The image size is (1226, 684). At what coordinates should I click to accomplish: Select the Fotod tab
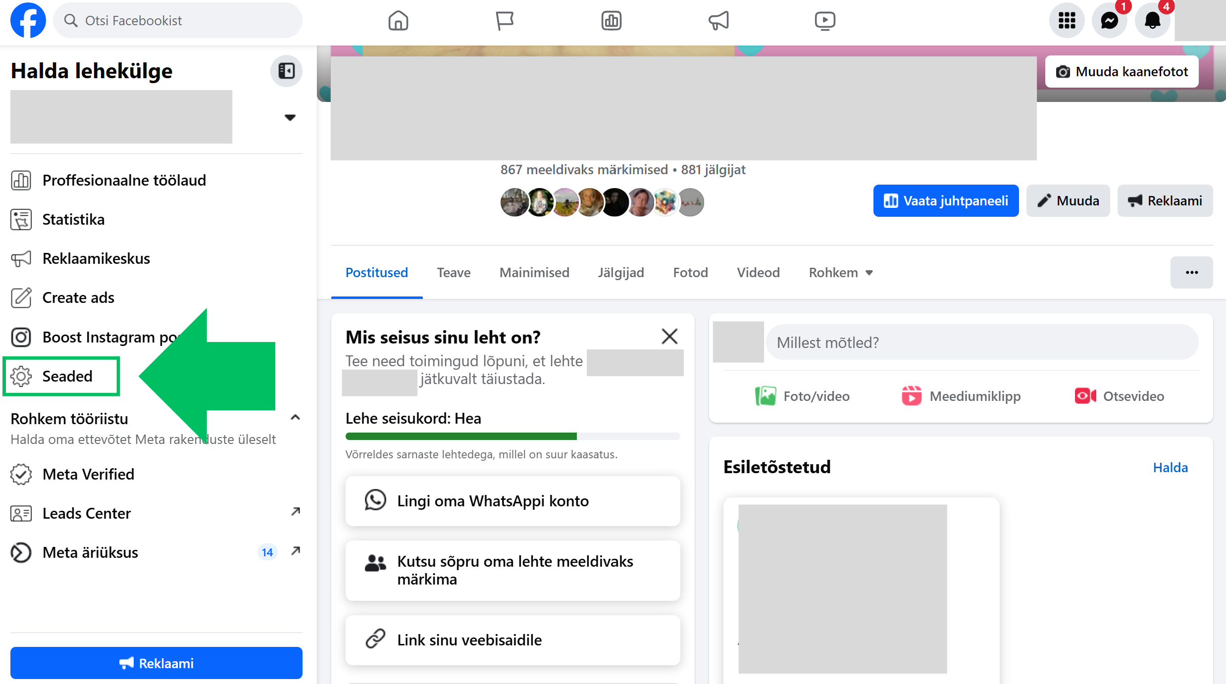click(690, 272)
